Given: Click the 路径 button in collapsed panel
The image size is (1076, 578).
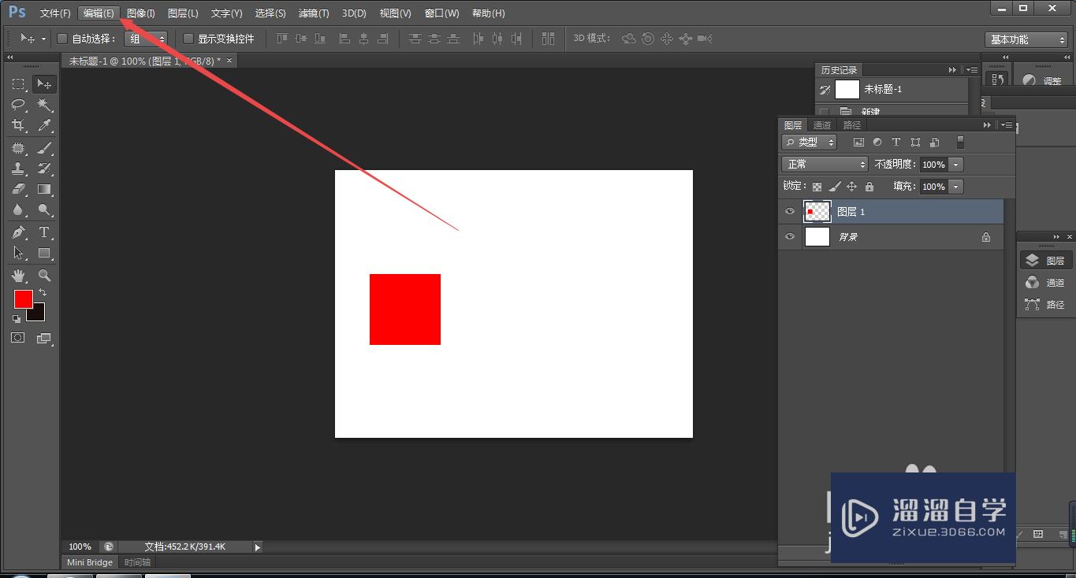Looking at the screenshot, I should 1045,305.
